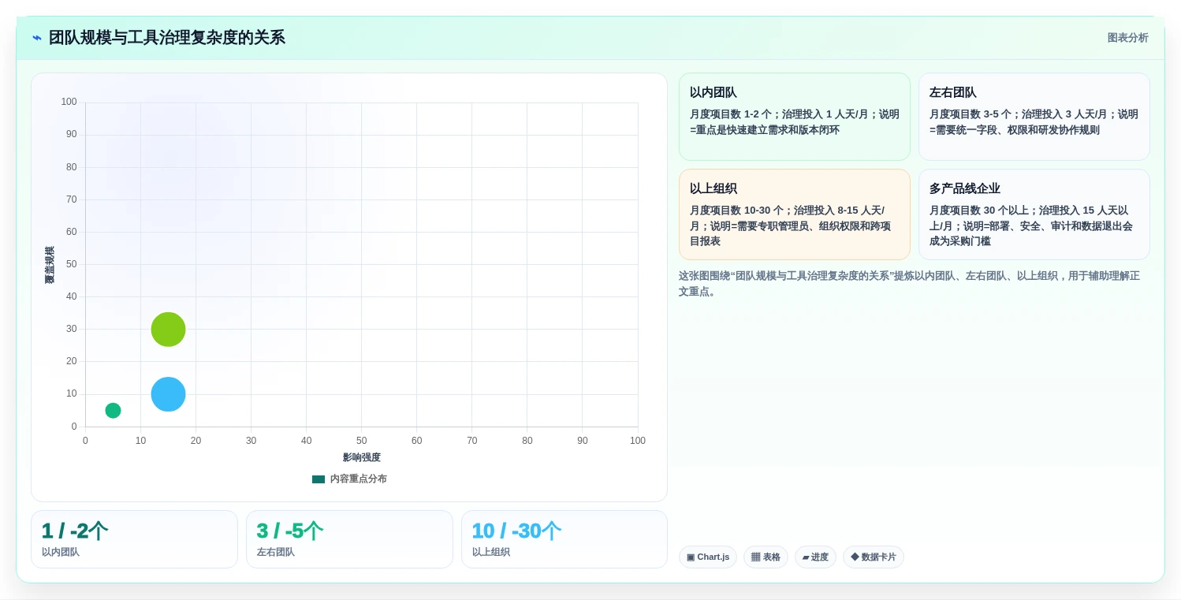The height and width of the screenshot is (600, 1181).
Task: Click the 内容重点分布 legend label
Action: (358, 479)
